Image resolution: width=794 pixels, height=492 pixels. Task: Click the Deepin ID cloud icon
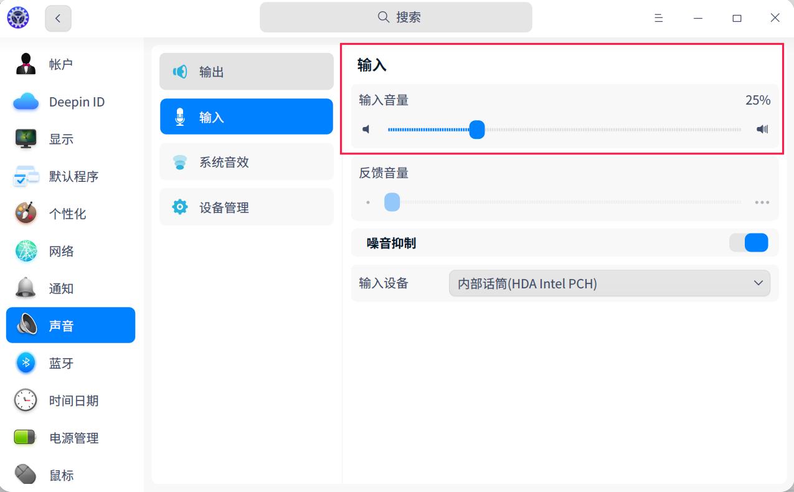(x=26, y=102)
